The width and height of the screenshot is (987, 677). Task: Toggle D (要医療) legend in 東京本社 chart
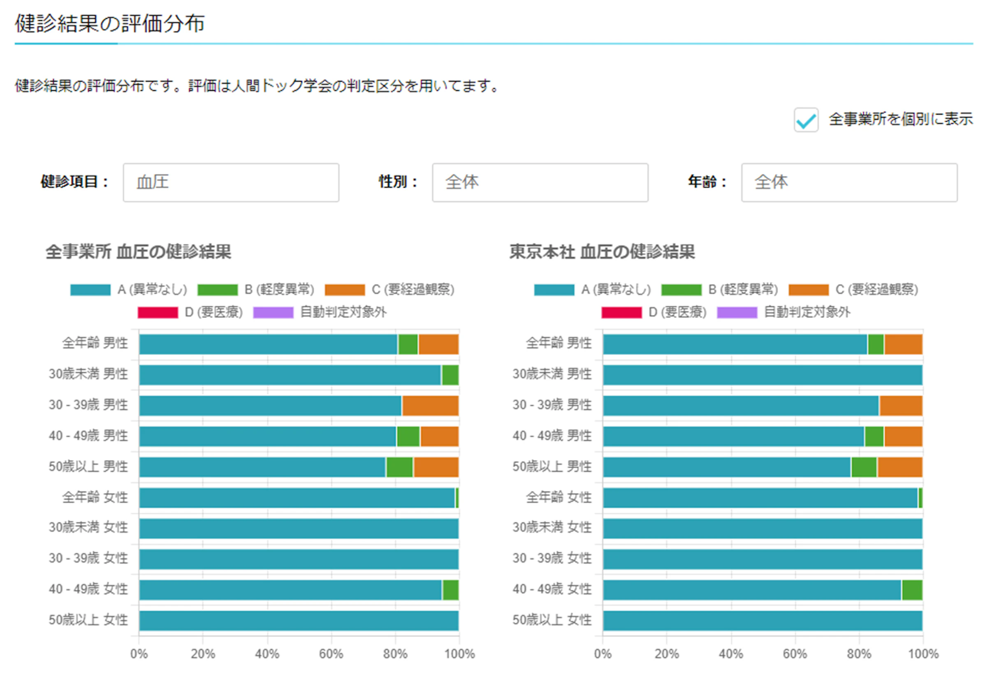coord(653,313)
